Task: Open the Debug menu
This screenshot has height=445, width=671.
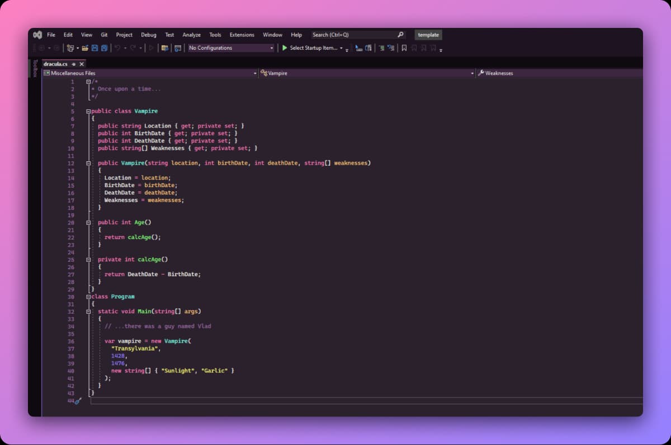Action: (148, 35)
